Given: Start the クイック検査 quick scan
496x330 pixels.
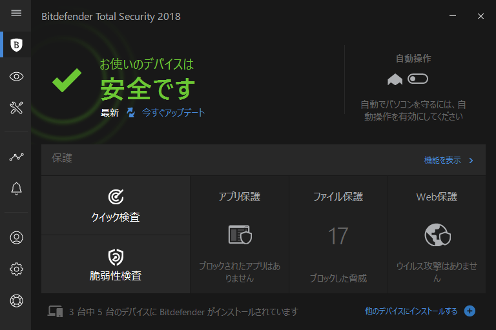Looking at the screenshot, I should 116,206.
